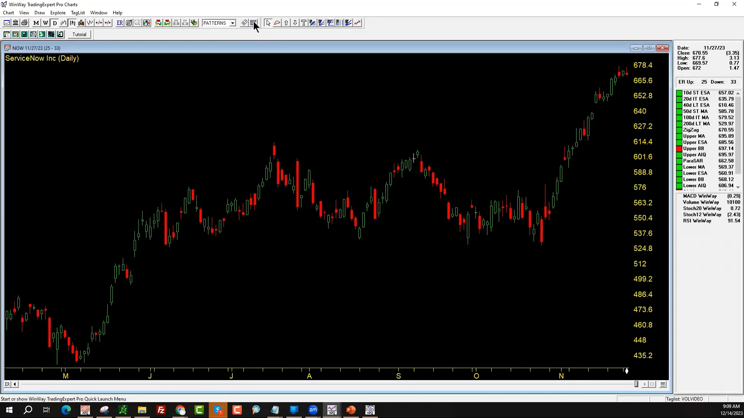Viewport: 744px width, 418px height.
Task: Open the TagList menu
Action: point(77,12)
